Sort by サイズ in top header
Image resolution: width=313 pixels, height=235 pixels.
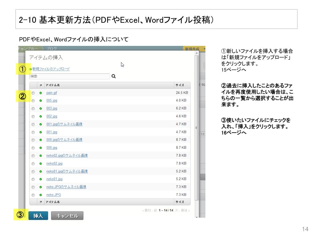[x=180, y=85]
